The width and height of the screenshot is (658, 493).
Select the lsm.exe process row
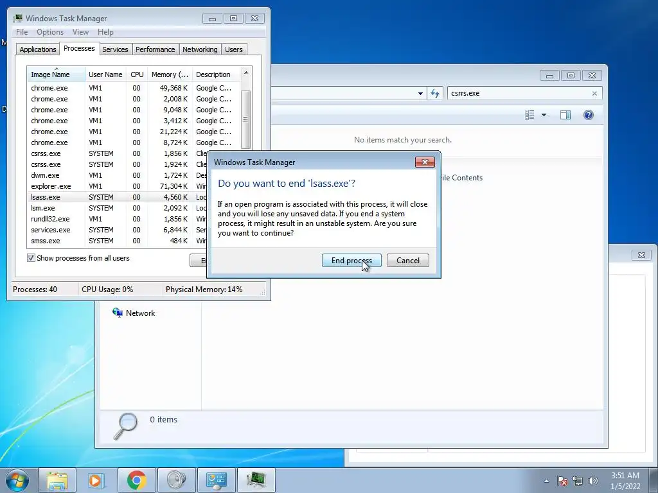(118, 208)
